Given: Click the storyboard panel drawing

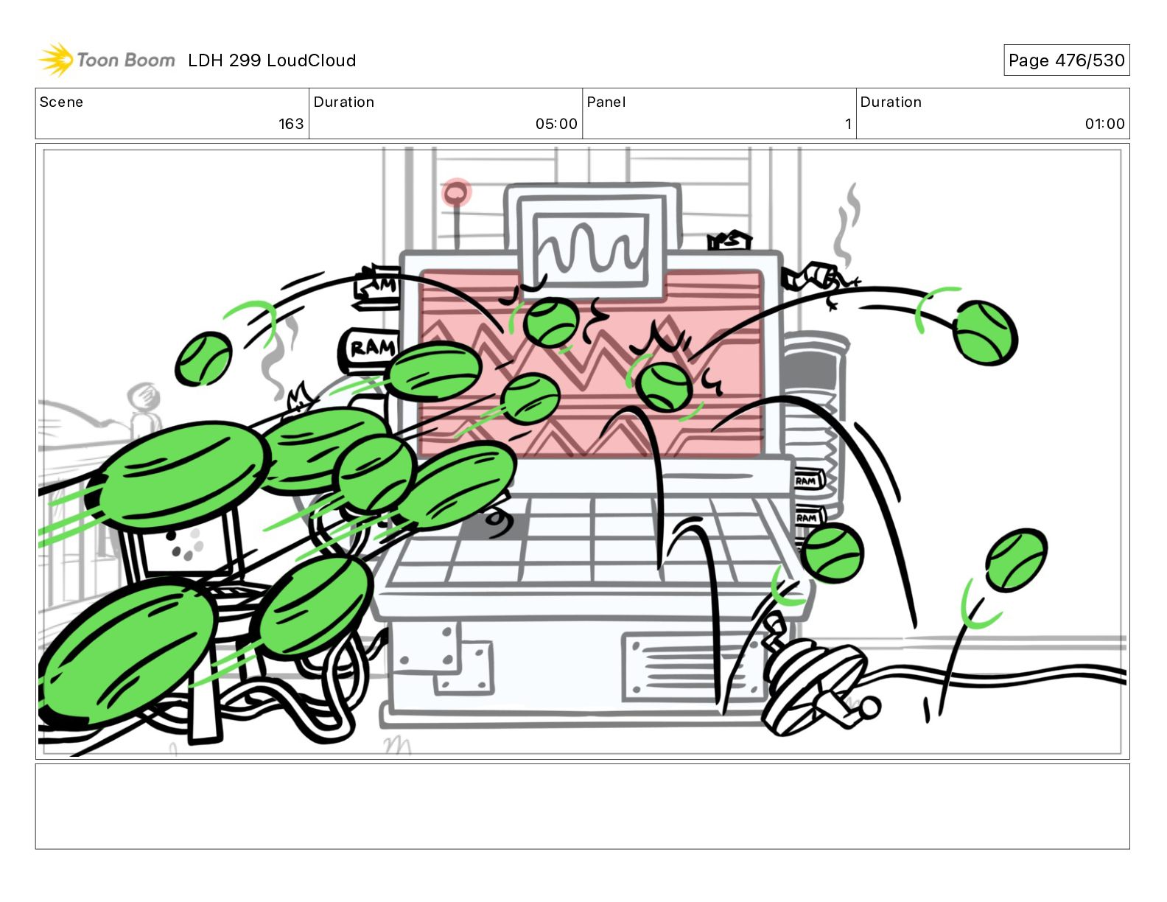Looking at the screenshot, I should click(x=582, y=451).
